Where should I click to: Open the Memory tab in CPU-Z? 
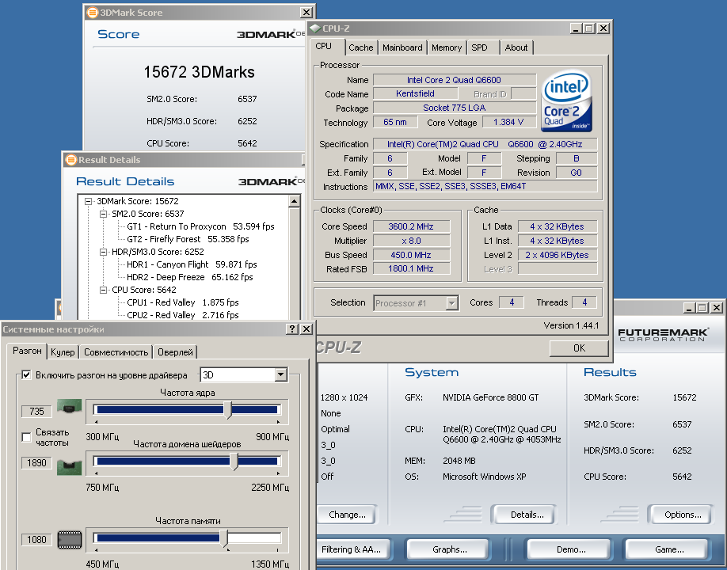447,47
